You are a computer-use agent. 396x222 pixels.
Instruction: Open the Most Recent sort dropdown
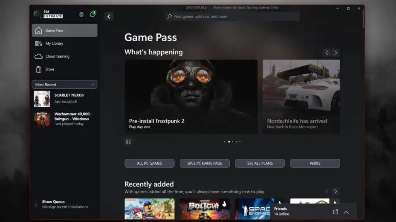pyautogui.click(x=64, y=84)
